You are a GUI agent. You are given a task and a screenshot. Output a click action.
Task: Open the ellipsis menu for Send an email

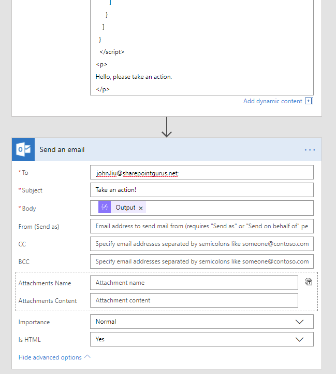(310, 150)
